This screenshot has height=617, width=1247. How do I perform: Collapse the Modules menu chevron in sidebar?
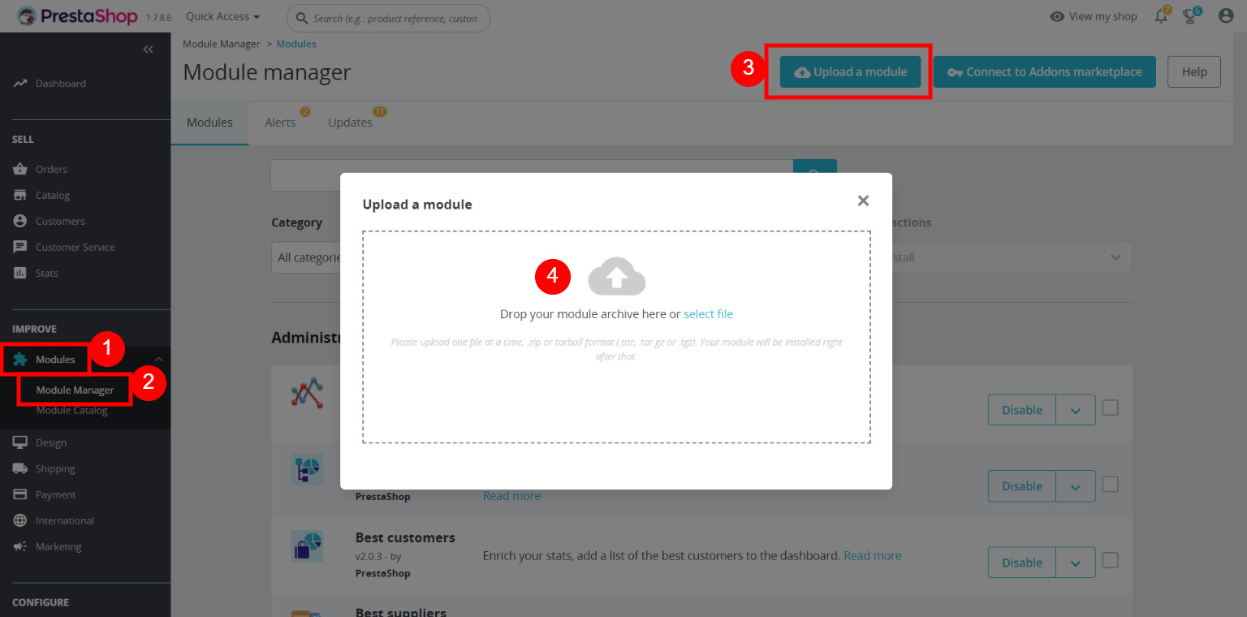point(159,359)
